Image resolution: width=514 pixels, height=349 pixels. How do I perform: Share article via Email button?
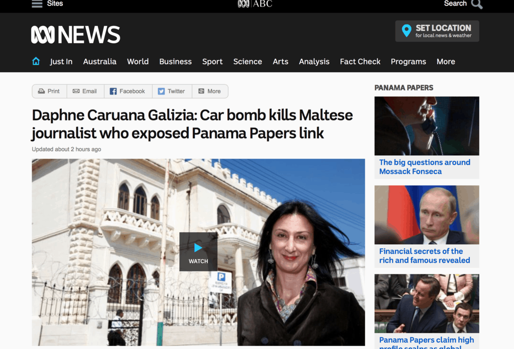pos(85,91)
